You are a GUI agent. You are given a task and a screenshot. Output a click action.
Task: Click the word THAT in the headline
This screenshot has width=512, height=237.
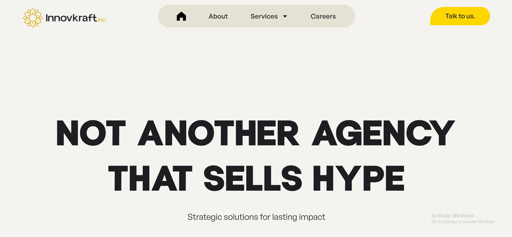[x=150, y=178]
